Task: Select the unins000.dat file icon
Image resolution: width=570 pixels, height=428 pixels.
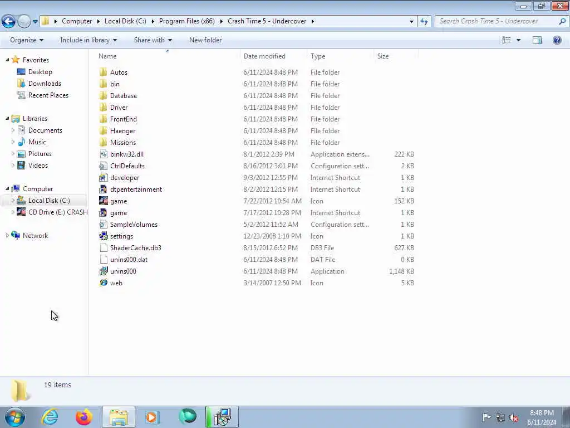Action: pos(104,260)
